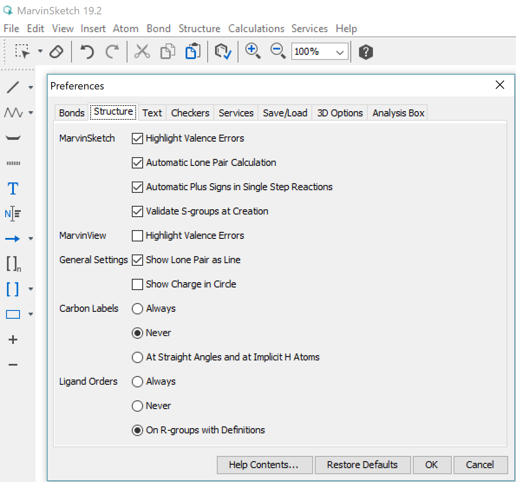Enable Show Charge in Circle
Viewport: 516px width, 482px height.
click(x=137, y=284)
